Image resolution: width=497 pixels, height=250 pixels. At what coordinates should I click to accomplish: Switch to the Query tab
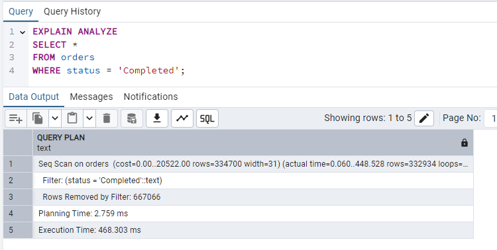(21, 12)
